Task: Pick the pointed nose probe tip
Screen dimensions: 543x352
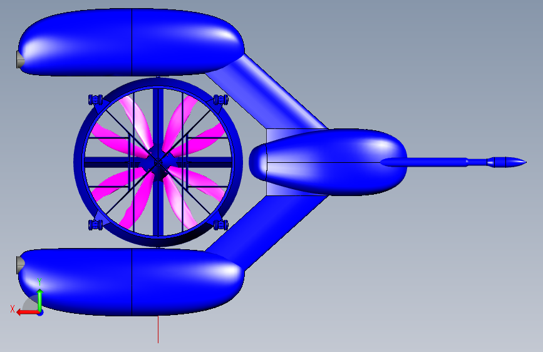Action: click(x=517, y=162)
